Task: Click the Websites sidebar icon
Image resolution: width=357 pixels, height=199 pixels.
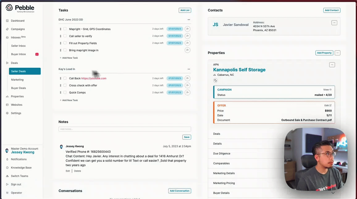Action: click(x=7, y=105)
